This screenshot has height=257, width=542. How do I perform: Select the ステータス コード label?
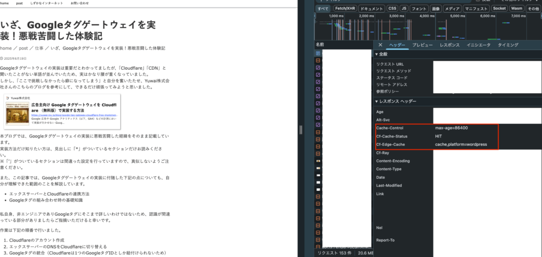click(392, 78)
